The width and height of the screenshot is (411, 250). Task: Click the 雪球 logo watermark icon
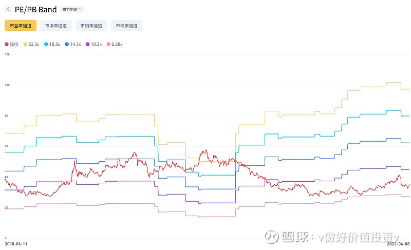[x=272, y=237]
